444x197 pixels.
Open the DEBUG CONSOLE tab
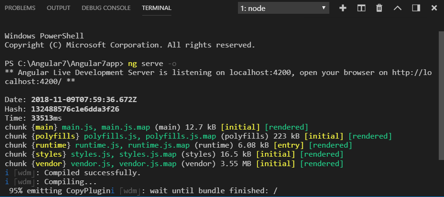tap(106, 8)
